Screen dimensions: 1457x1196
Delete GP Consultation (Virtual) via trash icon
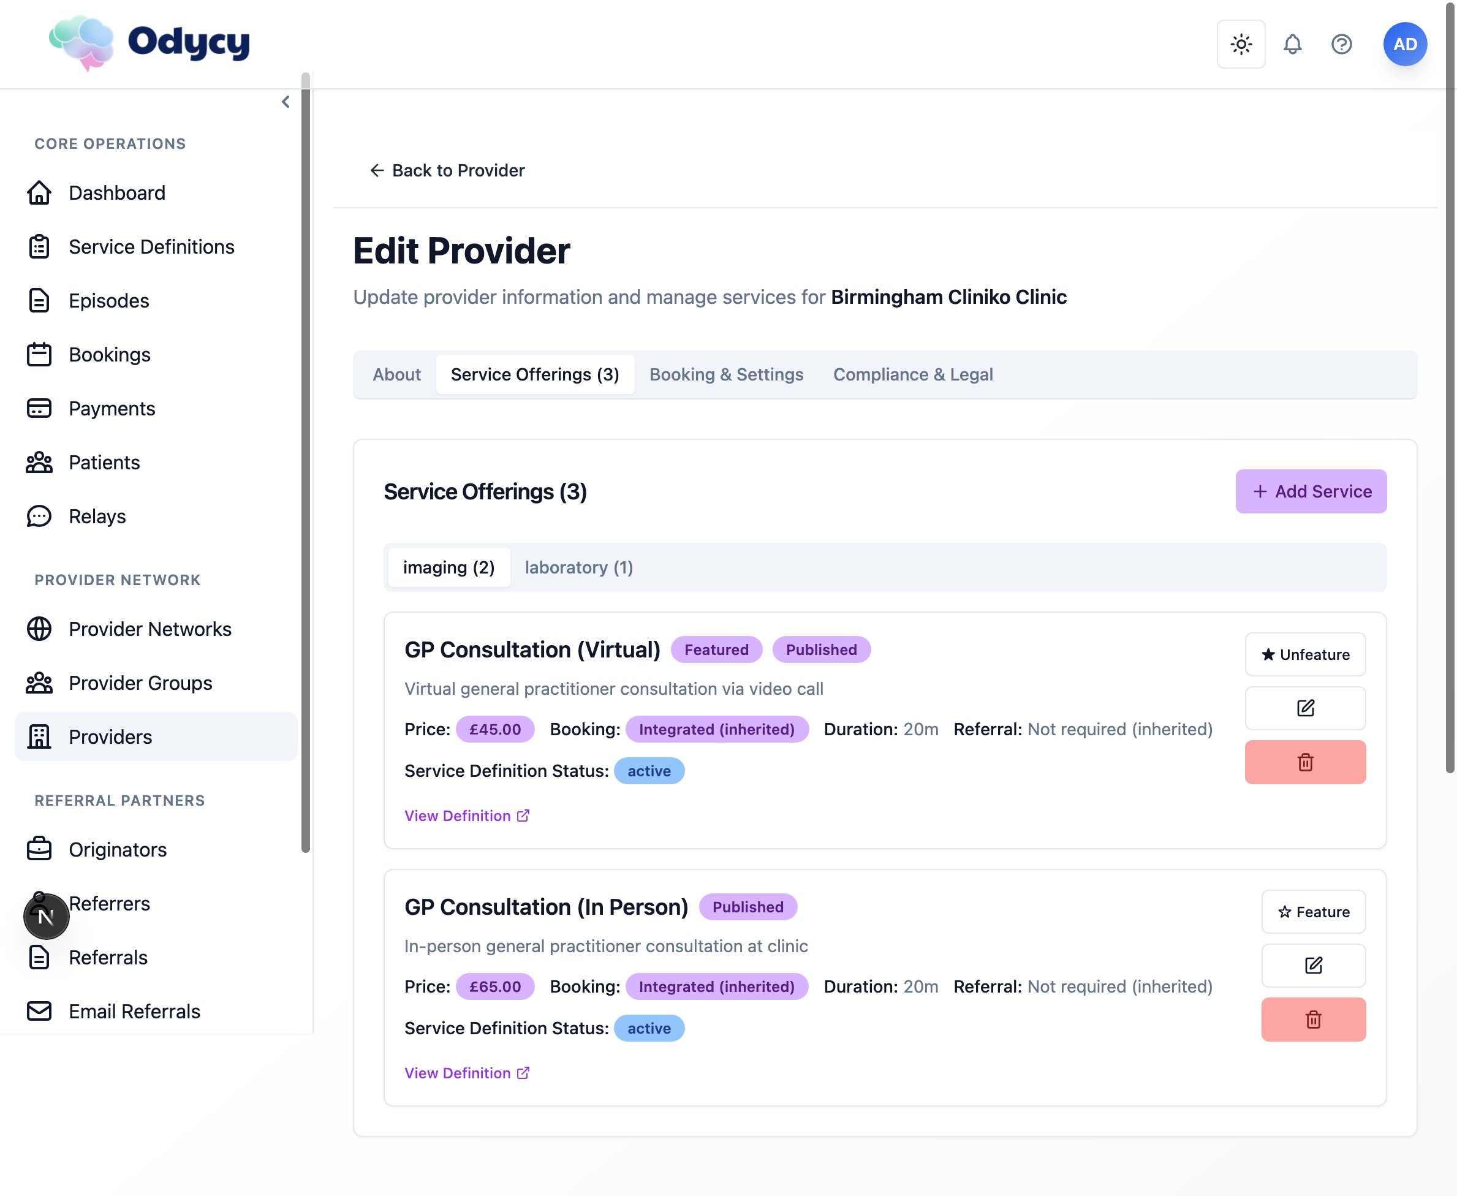click(x=1305, y=762)
